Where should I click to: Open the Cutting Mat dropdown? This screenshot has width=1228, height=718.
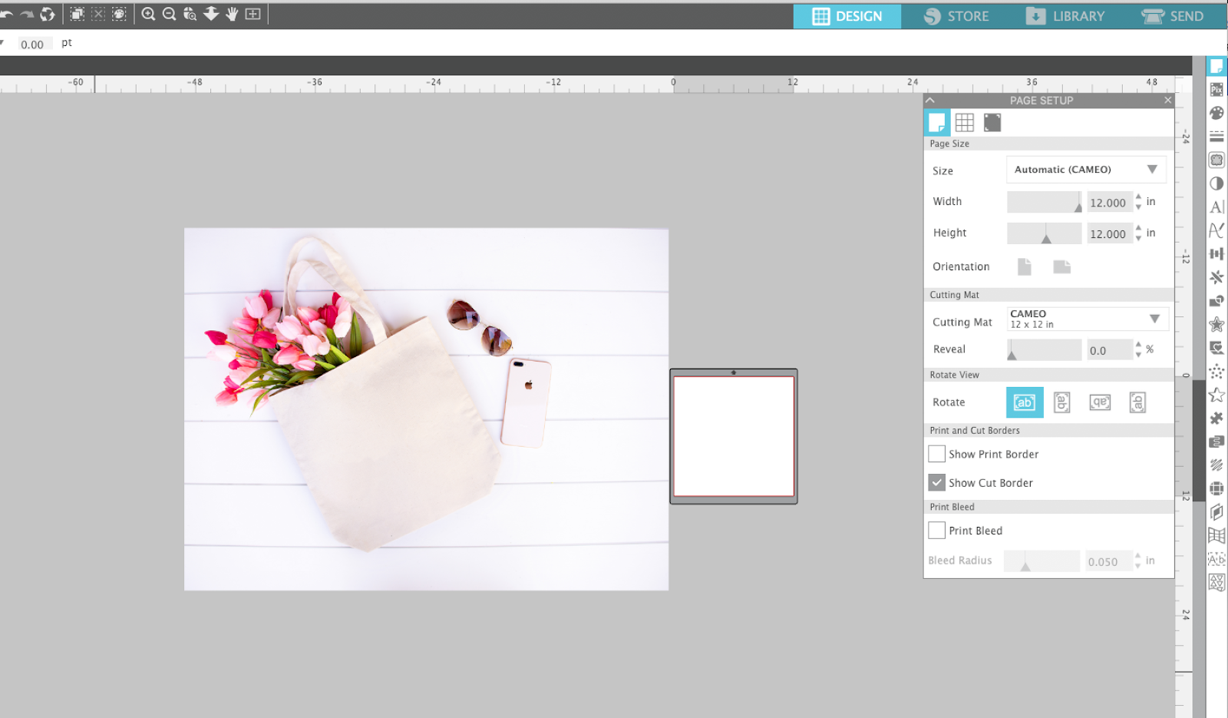1086,318
